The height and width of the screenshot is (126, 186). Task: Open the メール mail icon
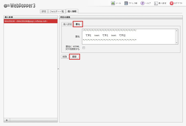pyautogui.click(x=113, y=3)
